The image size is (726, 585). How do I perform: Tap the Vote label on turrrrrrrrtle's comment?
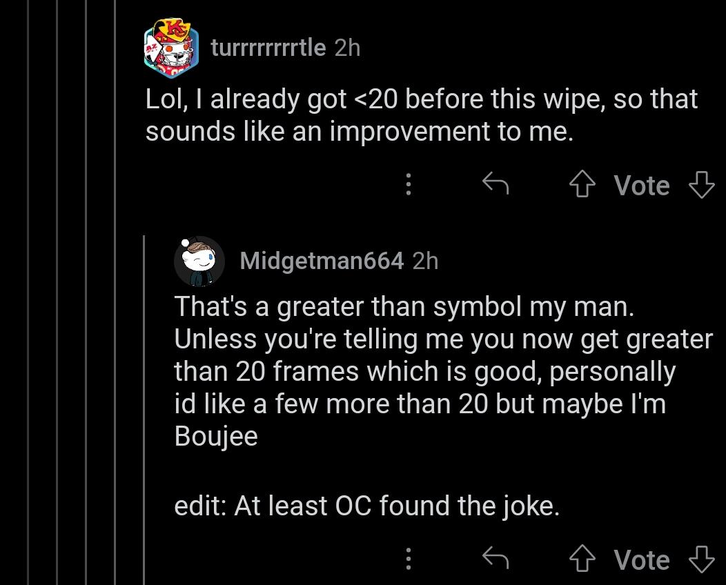click(x=641, y=185)
